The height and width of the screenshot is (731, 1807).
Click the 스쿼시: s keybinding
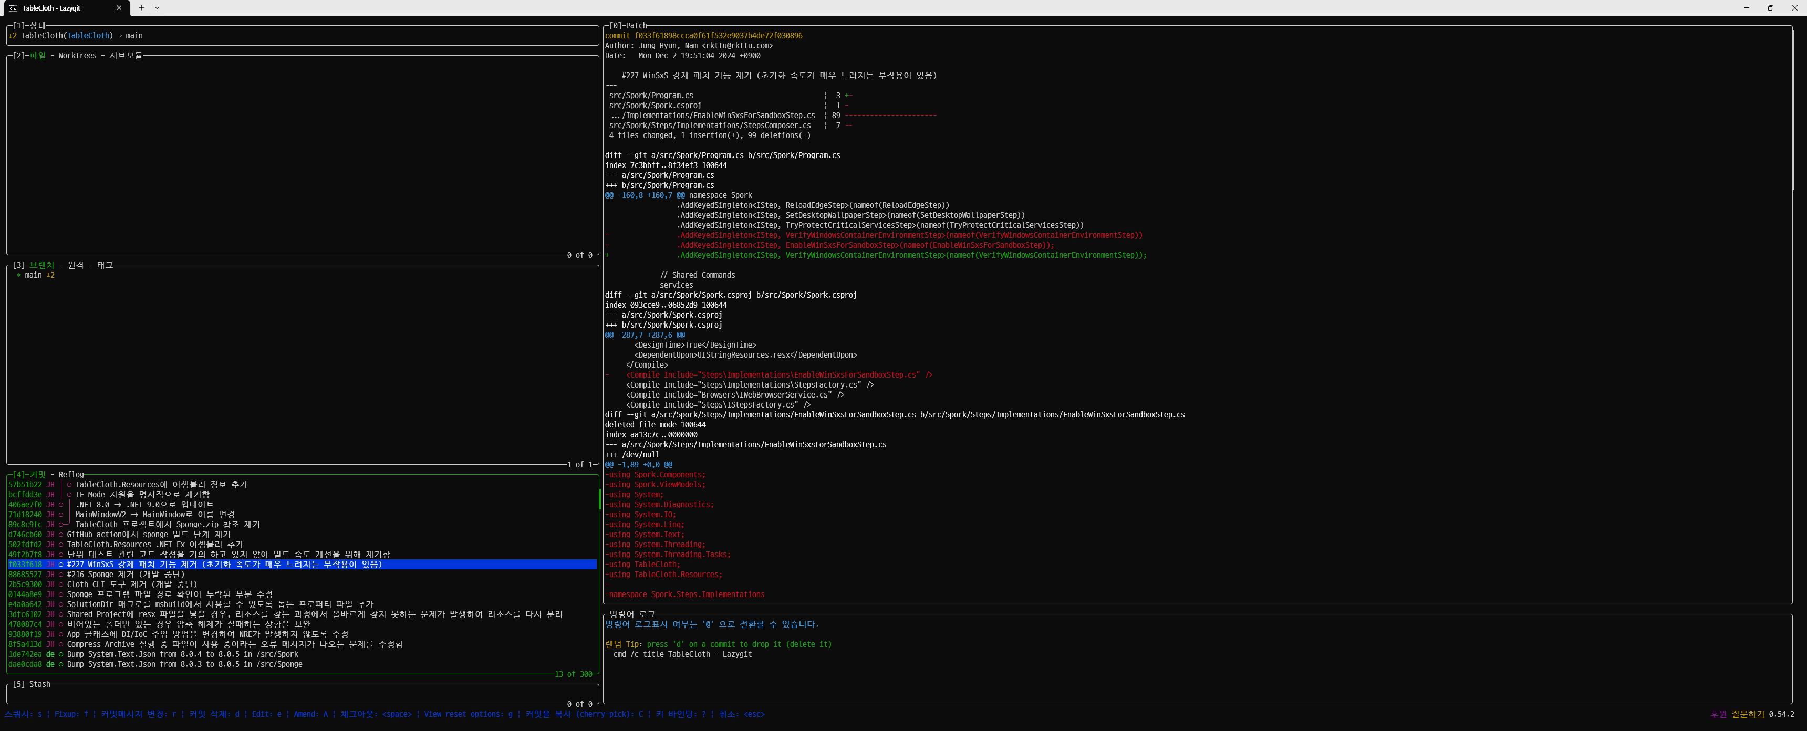coord(23,714)
